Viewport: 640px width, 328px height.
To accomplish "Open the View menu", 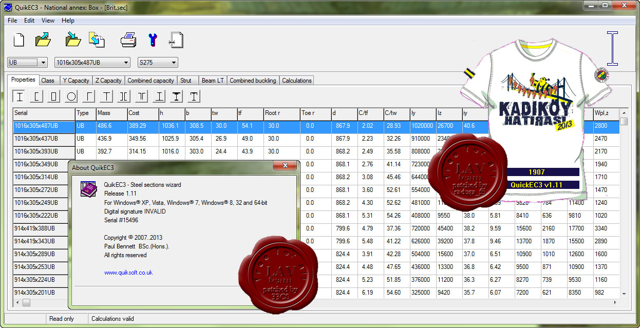I will click(x=48, y=21).
